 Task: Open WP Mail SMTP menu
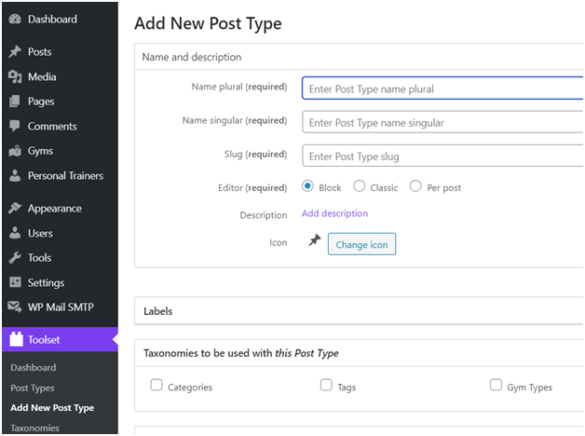(60, 307)
